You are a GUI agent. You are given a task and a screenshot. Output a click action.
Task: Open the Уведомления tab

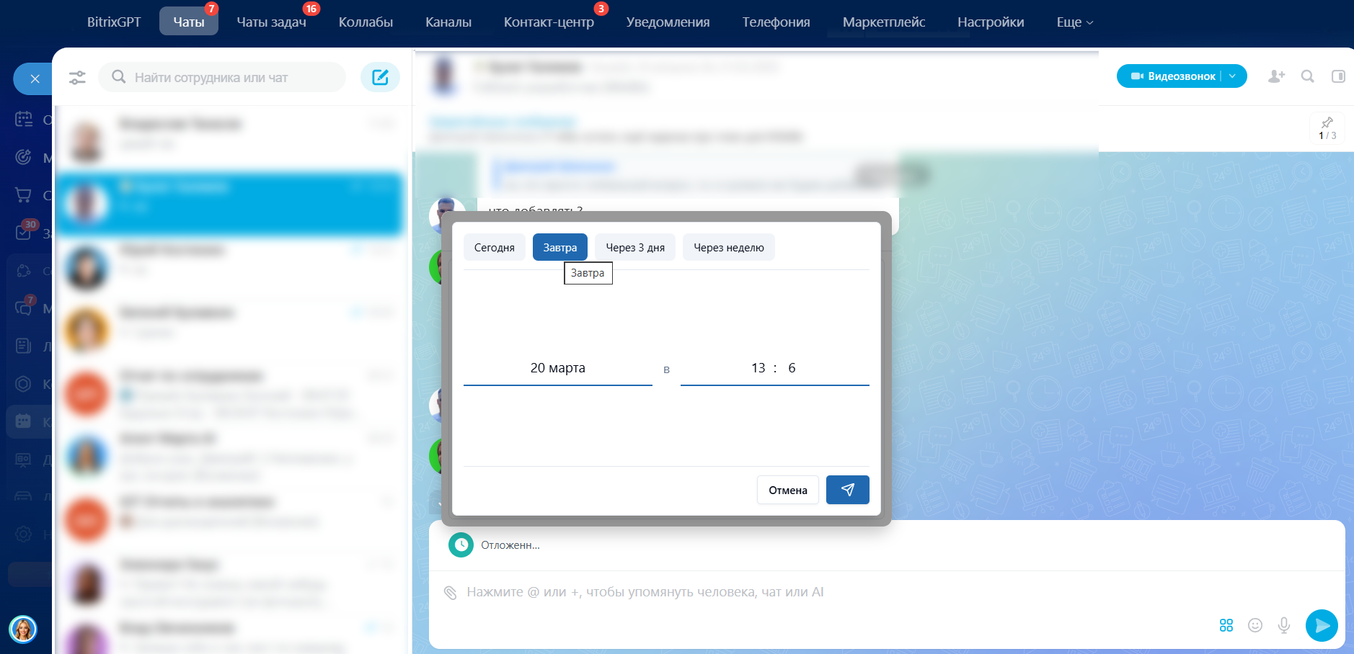[x=668, y=22]
